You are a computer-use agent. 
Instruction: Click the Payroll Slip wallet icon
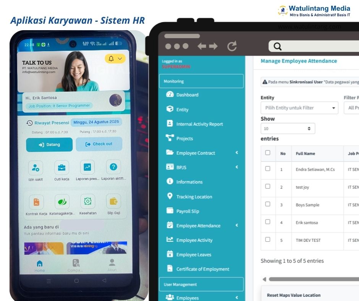pos(170,210)
